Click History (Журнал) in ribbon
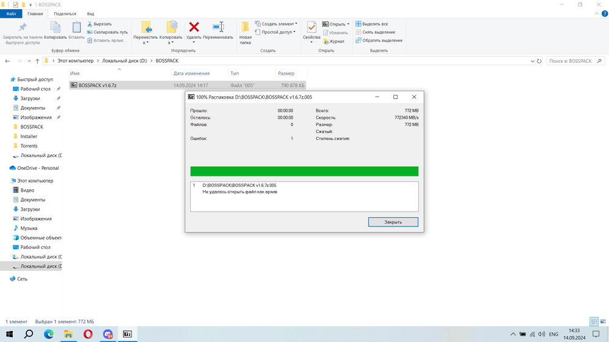Image resolution: width=609 pixels, height=342 pixels. pyautogui.click(x=334, y=41)
